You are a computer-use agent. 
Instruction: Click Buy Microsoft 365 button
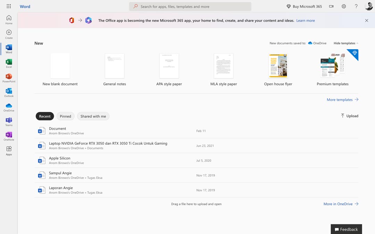pos(304,7)
